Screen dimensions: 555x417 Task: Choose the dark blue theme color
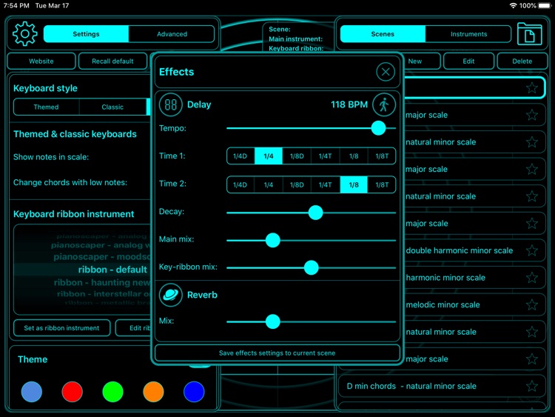click(x=194, y=392)
